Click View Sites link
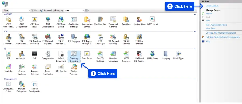This screenshot has width=242, height=104. [210, 28]
